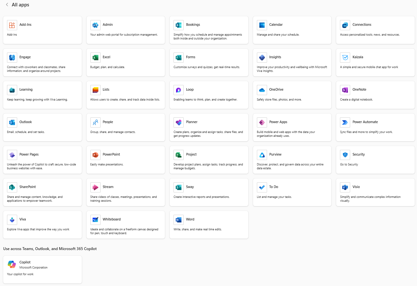417x286 pixels.
Task: Open the OneDrive cloud icon
Action: pyautogui.click(x=262, y=90)
